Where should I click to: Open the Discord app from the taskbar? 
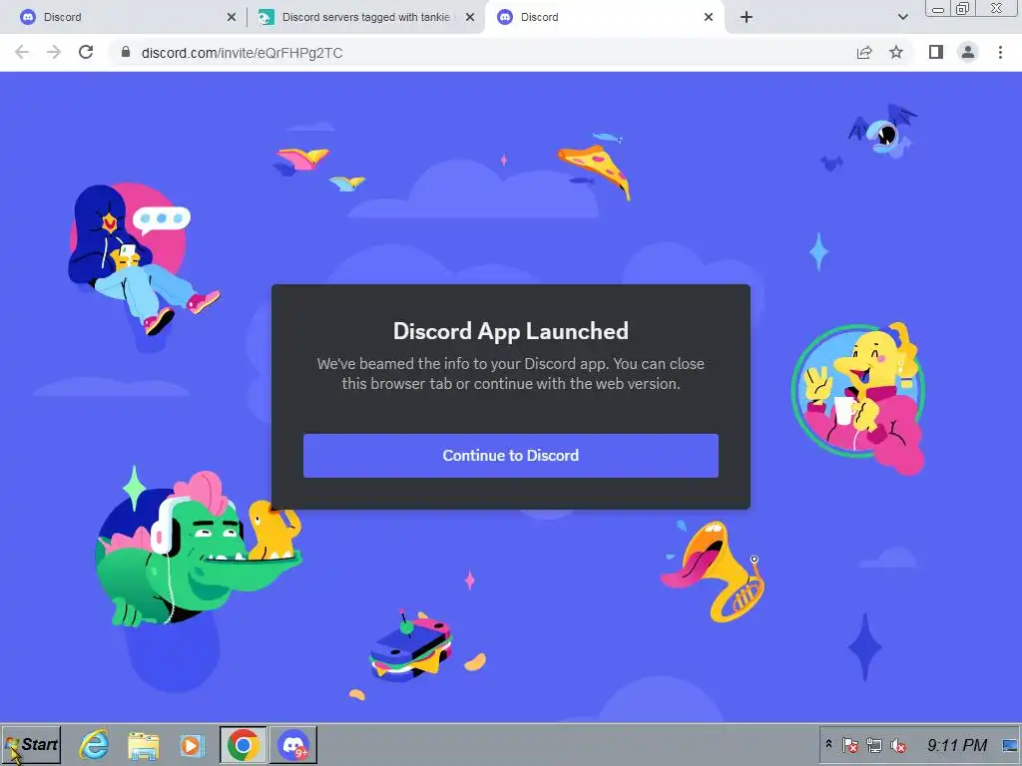pos(293,744)
